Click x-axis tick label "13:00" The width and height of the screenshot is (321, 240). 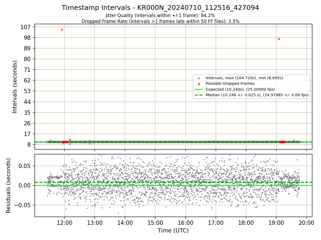(94, 222)
